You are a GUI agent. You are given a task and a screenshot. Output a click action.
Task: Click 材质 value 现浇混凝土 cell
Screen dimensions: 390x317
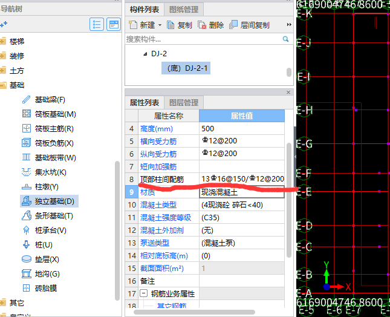click(242, 192)
